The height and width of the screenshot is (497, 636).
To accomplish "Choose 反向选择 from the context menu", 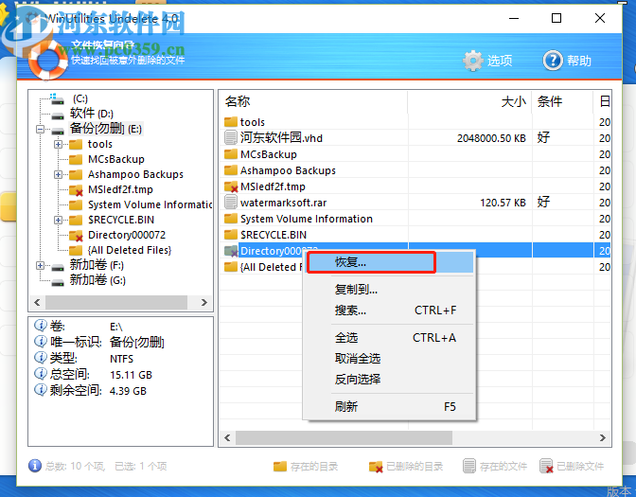I will point(389,379).
